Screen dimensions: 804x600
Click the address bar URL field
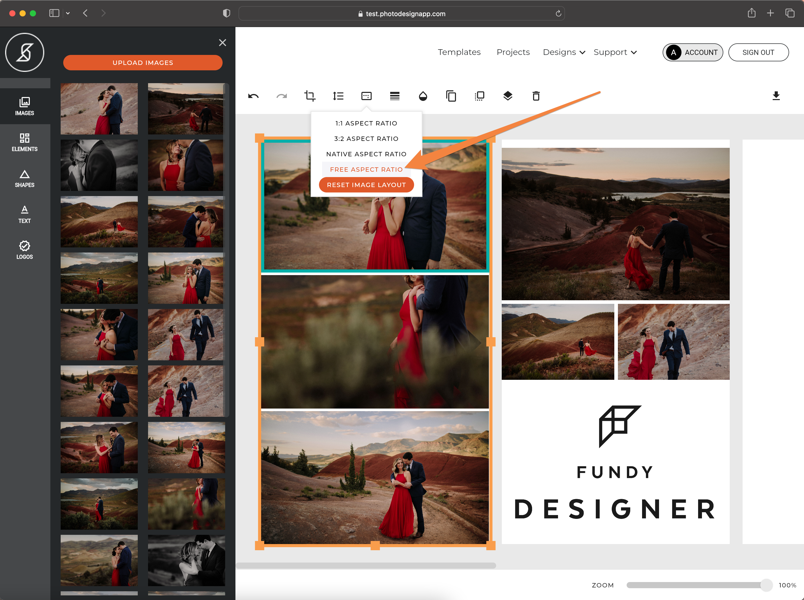click(401, 14)
